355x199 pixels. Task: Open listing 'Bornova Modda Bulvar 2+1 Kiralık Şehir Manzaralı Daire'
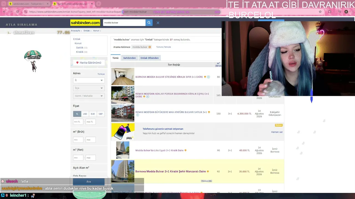point(171,172)
